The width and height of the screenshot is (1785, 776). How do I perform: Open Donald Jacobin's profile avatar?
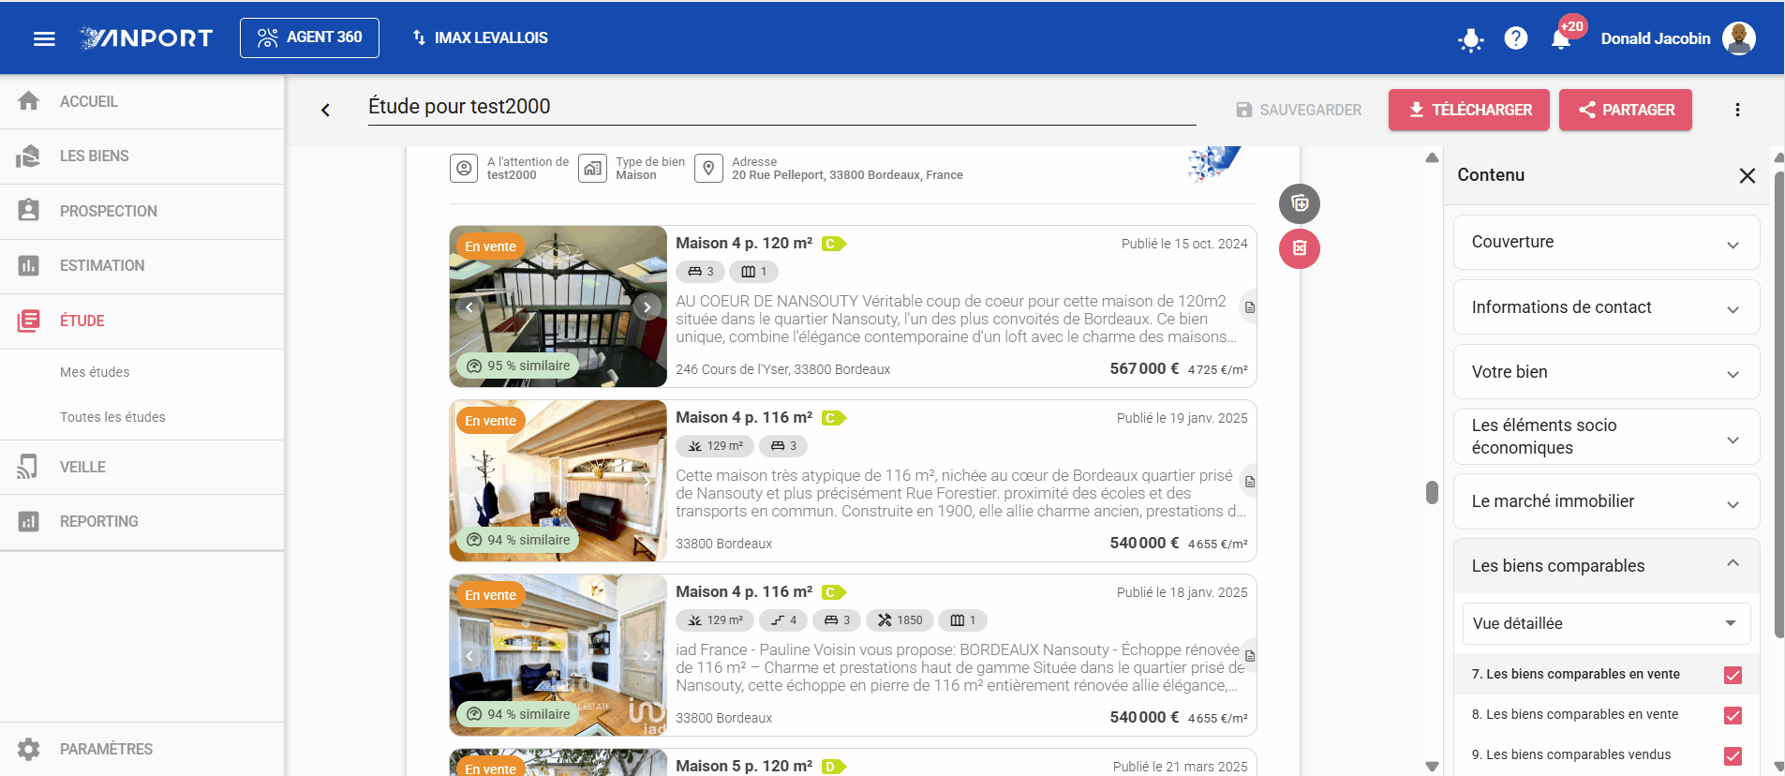point(1738,38)
